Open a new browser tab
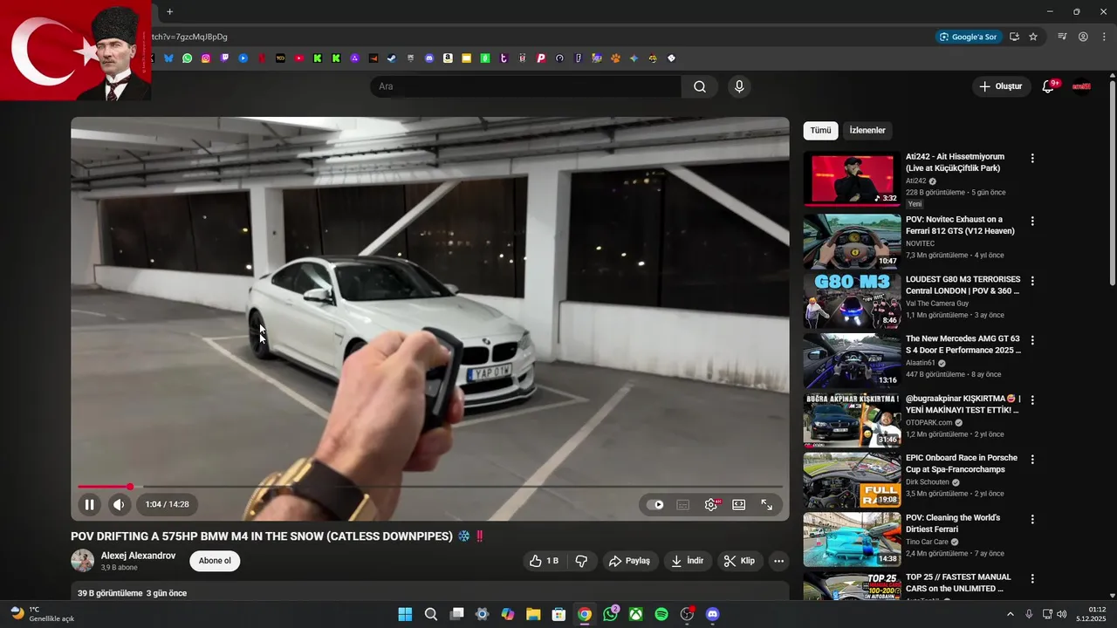The image size is (1117, 628). point(169,11)
